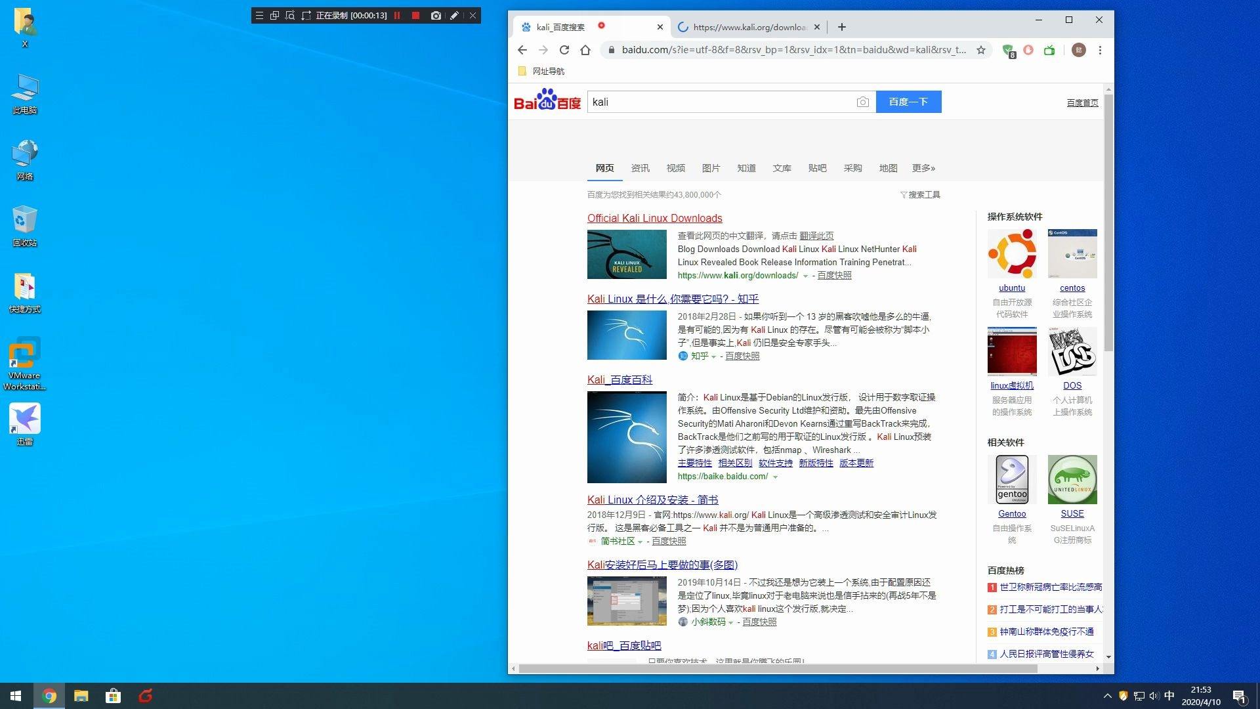This screenshot has width=1260, height=709.
Task: Open a new Chrome tab
Action: click(842, 27)
